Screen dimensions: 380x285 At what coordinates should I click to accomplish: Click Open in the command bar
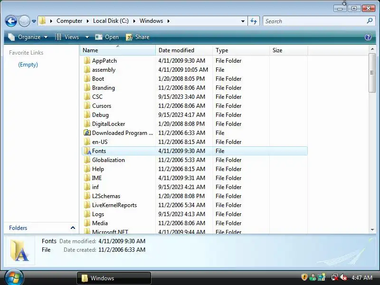point(107,37)
